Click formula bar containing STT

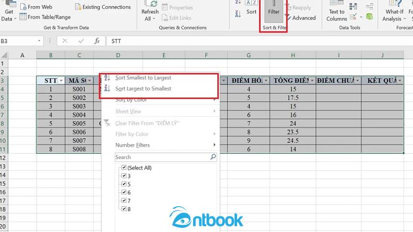click(x=260, y=41)
